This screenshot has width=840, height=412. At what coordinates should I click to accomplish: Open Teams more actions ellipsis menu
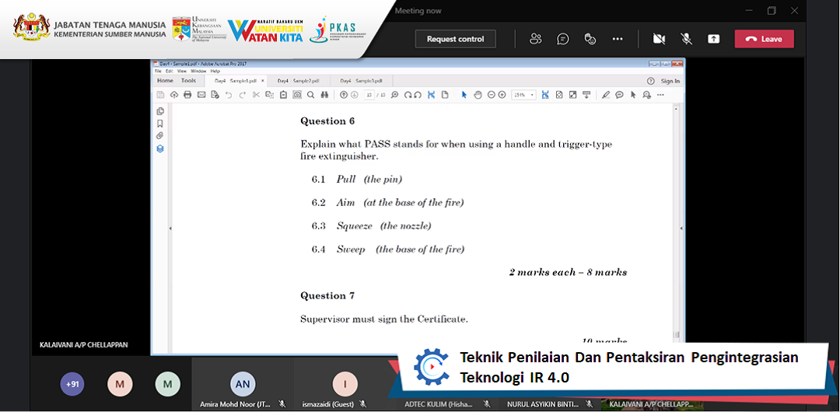tap(617, 39)
